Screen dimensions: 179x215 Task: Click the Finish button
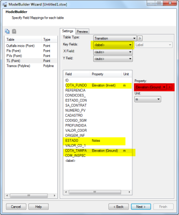coord(163,207)
